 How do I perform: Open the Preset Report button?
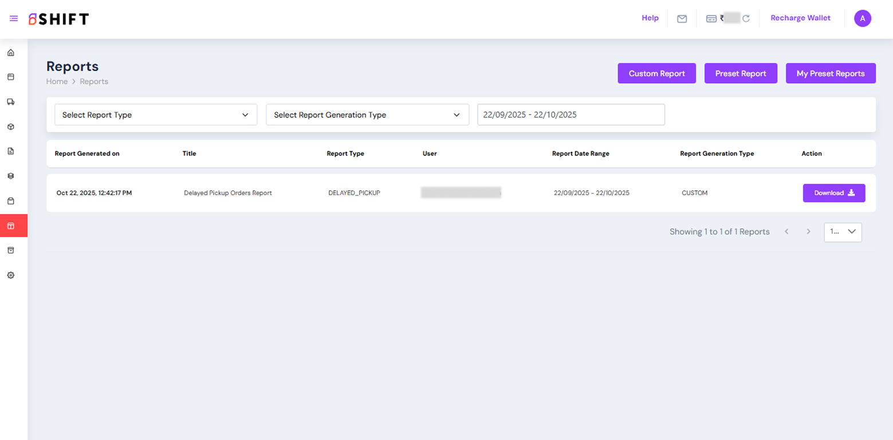pyautogui.click(x=740, y=73)
